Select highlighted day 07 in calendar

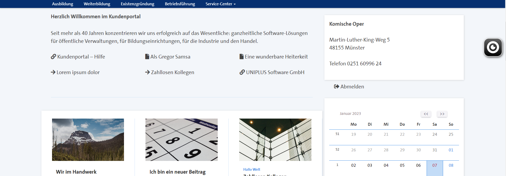435,166
